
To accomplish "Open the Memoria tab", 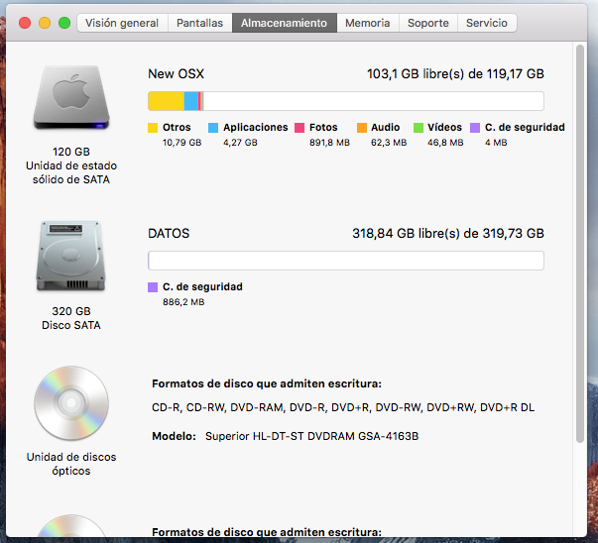I will (x=368, y=23).
